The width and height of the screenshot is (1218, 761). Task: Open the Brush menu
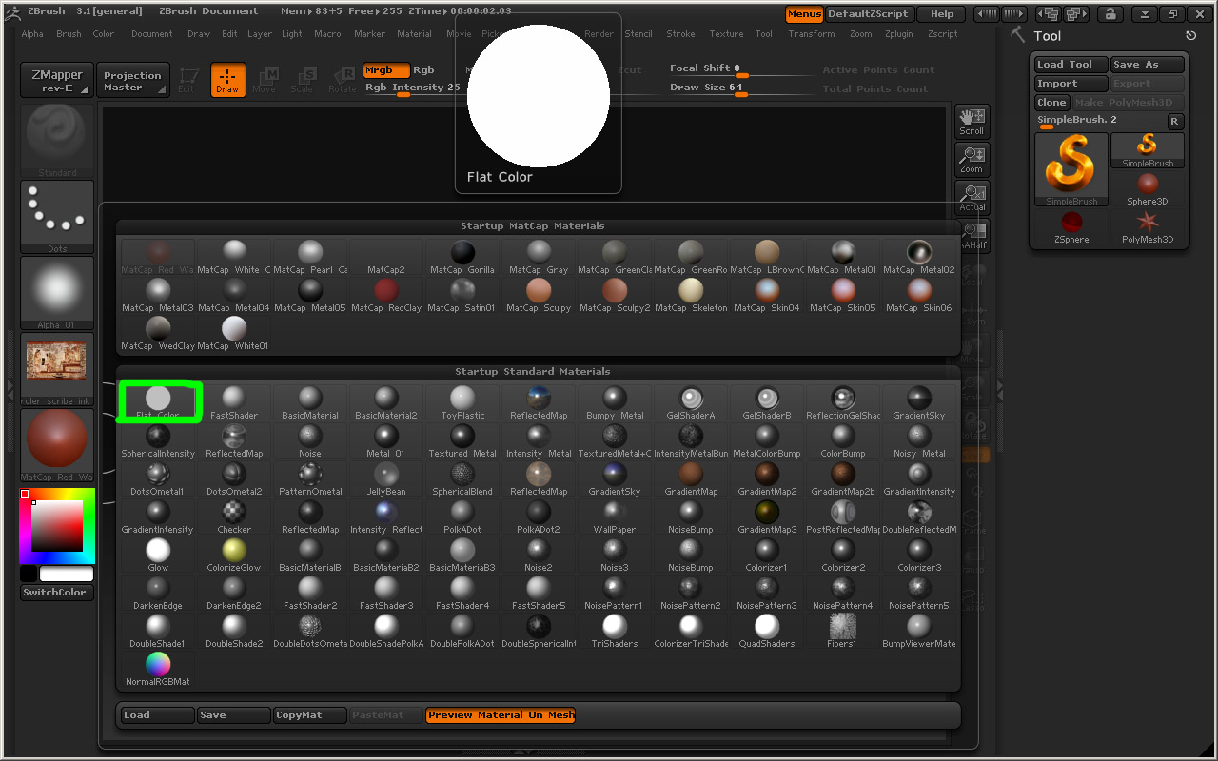69,34
